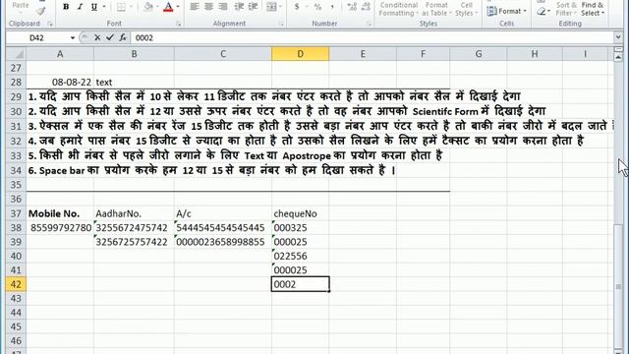Select column A header
This screenshot has width=629, height=354.
point(60,54)
